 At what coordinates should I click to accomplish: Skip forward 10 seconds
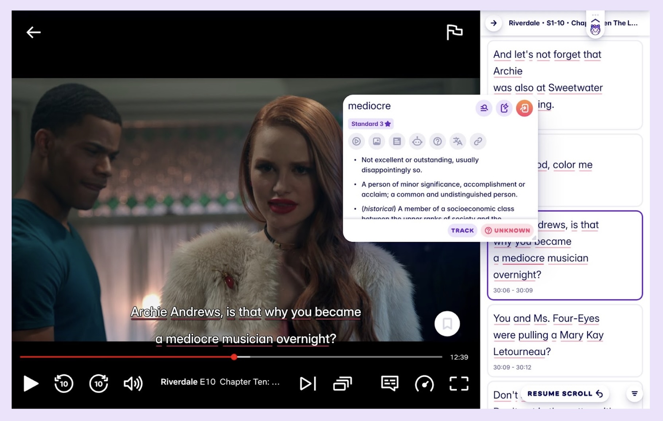pos(99,383)
